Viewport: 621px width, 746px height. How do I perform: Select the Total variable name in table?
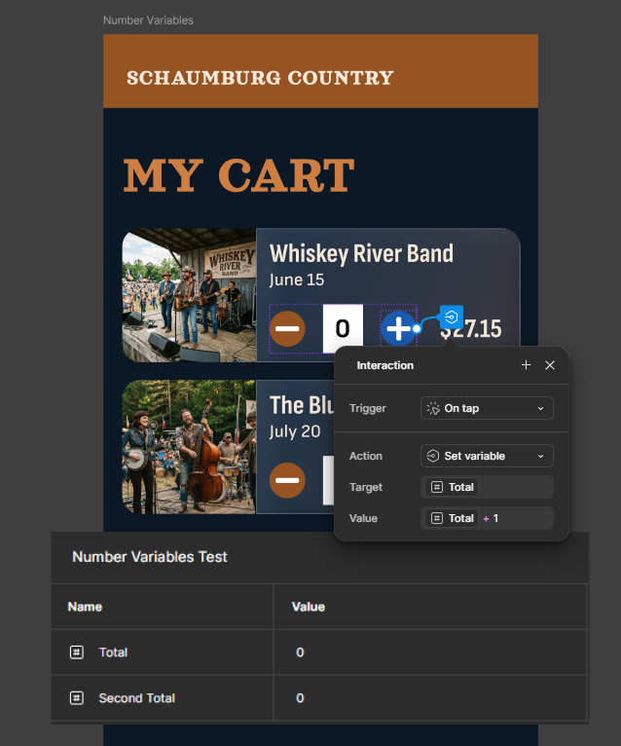113,653
